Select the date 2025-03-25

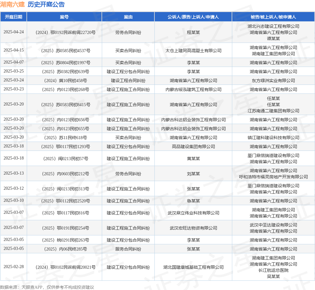tap(14, 71)
